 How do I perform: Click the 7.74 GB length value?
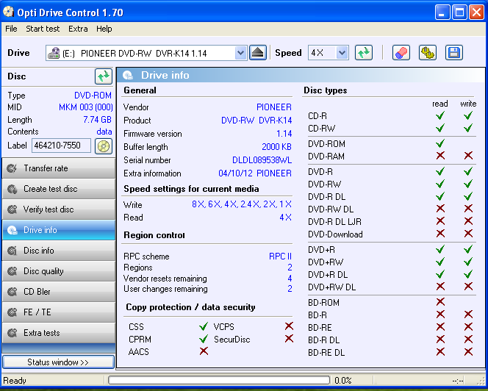[x=97, y=120]
